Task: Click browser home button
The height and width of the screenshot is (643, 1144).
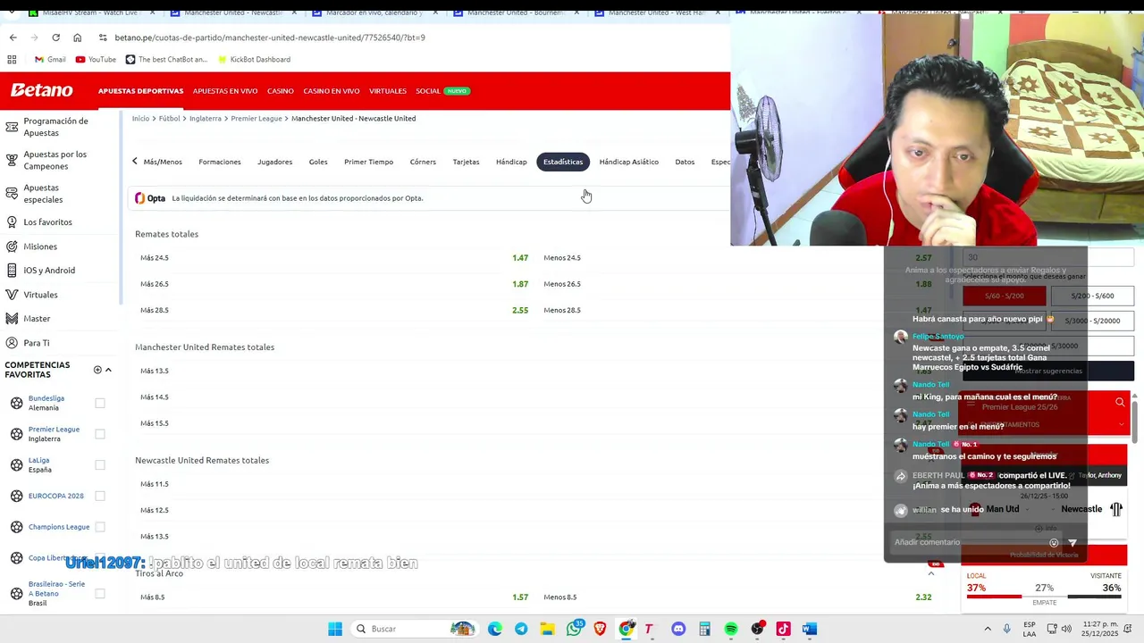Action: click(x=77, y=38)
